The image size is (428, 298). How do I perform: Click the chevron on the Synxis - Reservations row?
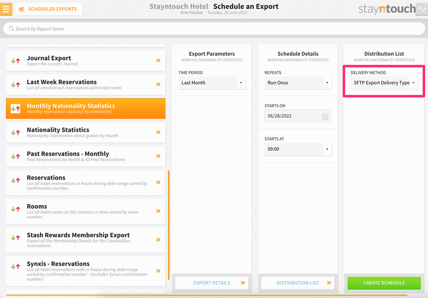pyautogui.click(x=158, y=271)
